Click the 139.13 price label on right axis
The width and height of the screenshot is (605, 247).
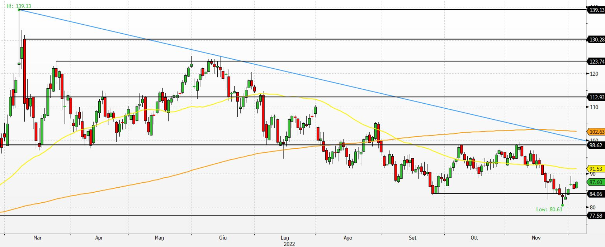click(x=597, y=10)
